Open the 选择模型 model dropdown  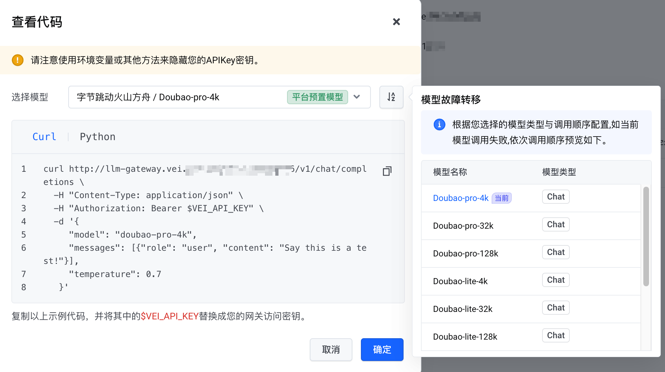(x=220, y=97)
